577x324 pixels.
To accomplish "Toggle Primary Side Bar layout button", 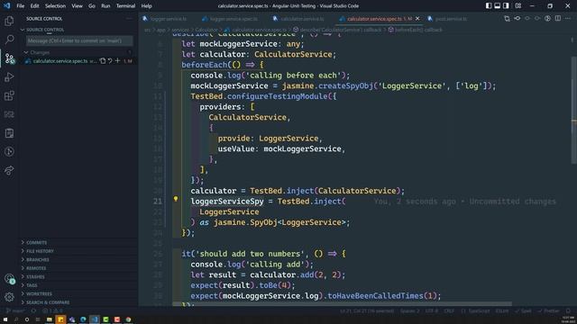I will coord(489,6).
